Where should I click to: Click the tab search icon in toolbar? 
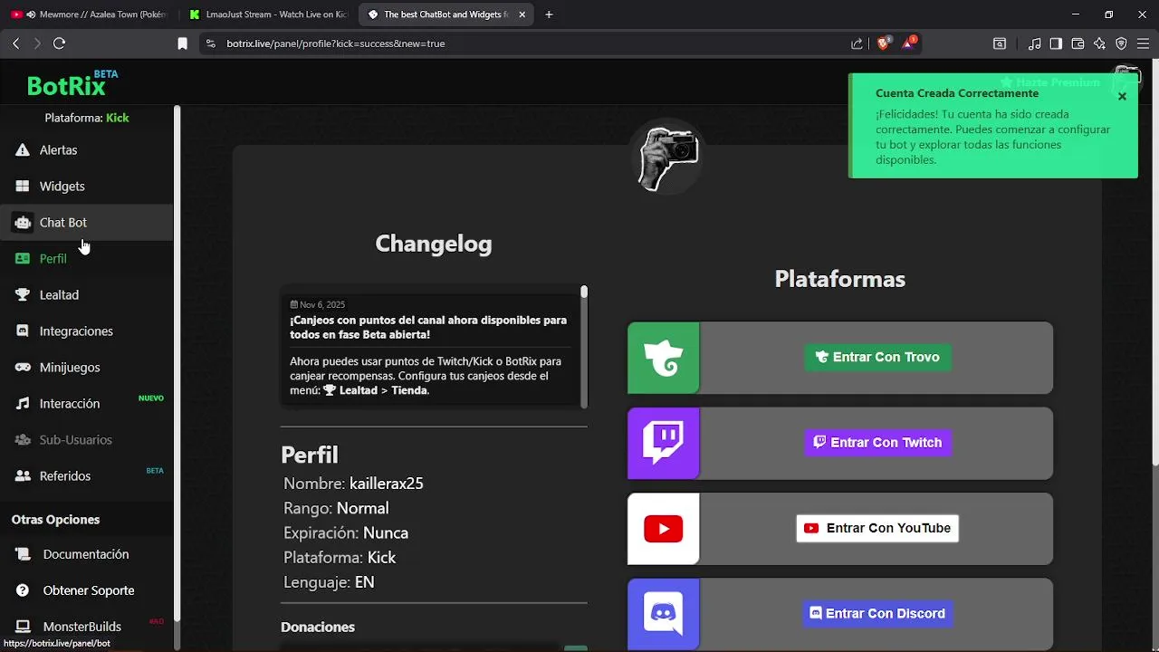tap(1000, 43)
